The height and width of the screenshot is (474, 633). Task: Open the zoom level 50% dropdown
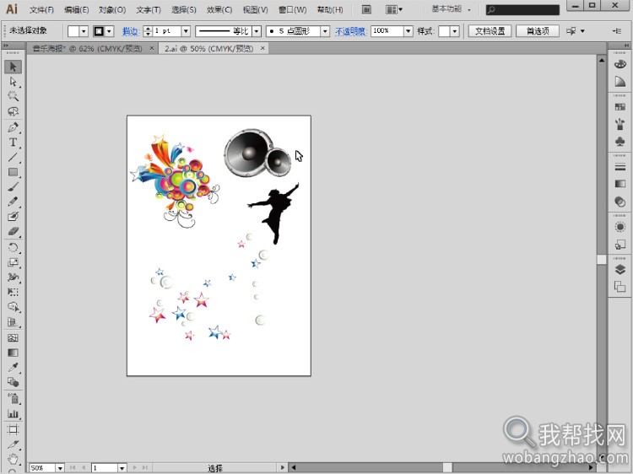60,468
